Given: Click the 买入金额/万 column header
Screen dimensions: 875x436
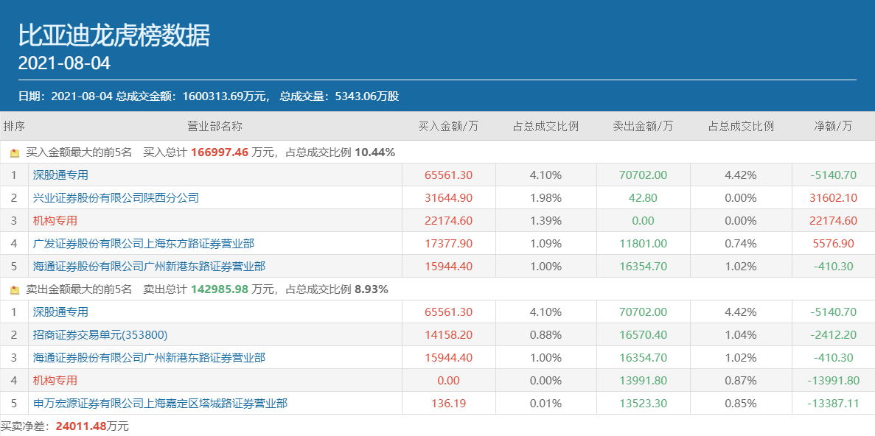Looking at the screenshot, I should pyautogui.click(x=448, y=127).
